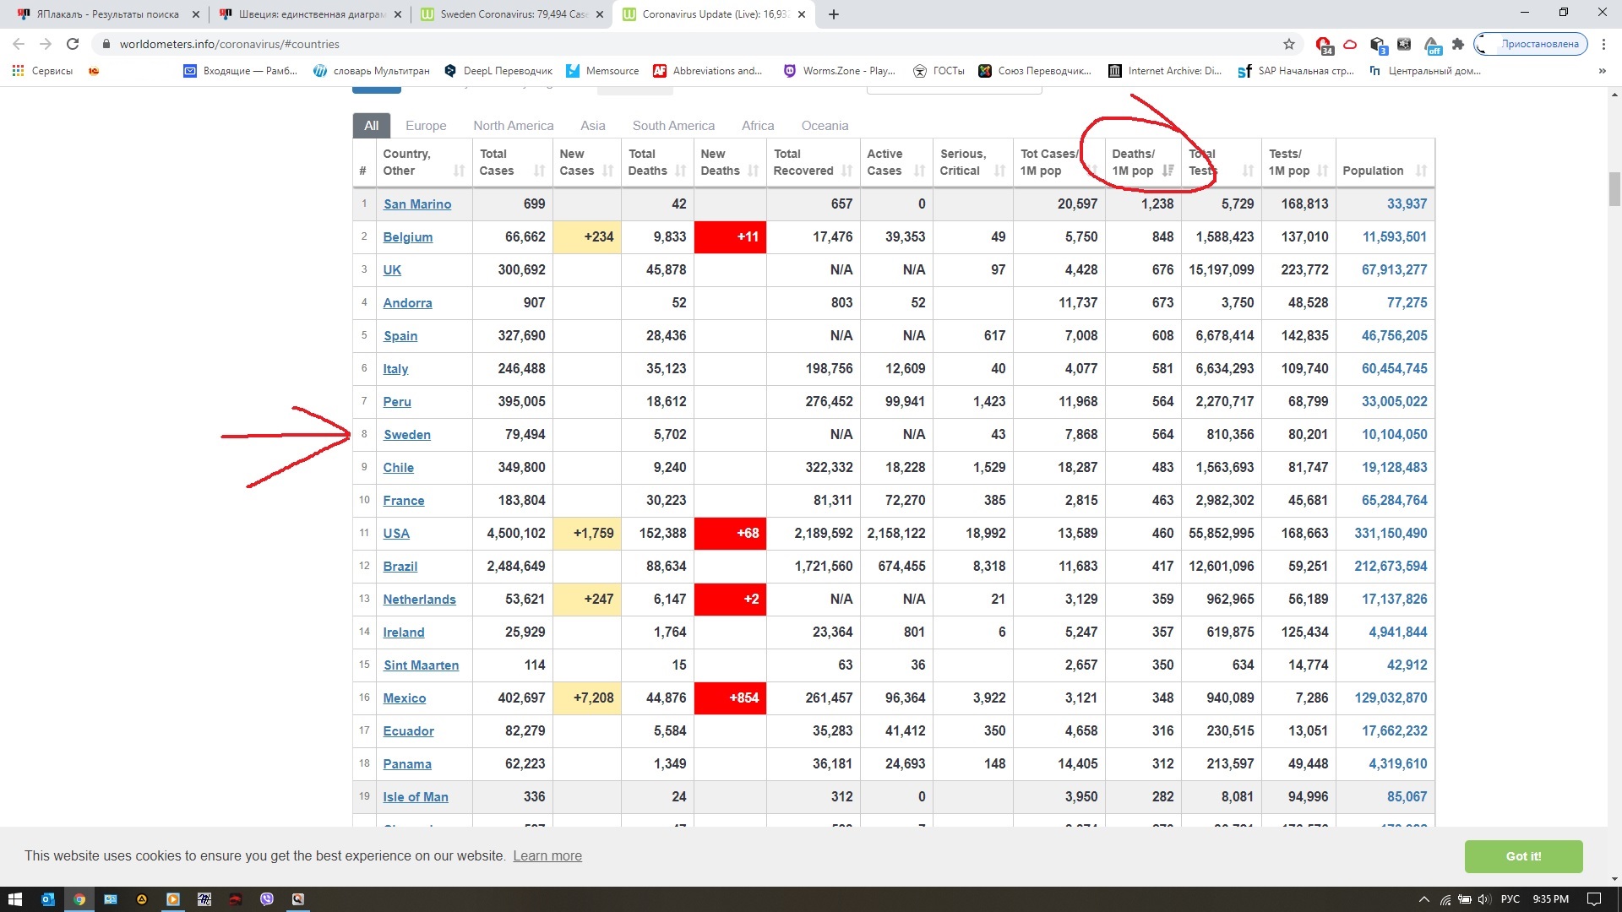Switch to the Africa tab
The image size is (1622, 912).
[x=758, y=126]
